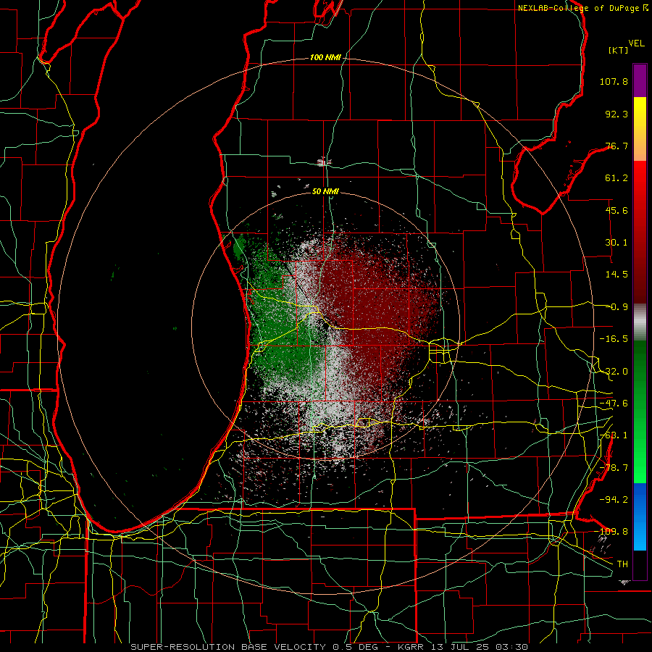Select the 100 NMI range ring label

(325, 57)
